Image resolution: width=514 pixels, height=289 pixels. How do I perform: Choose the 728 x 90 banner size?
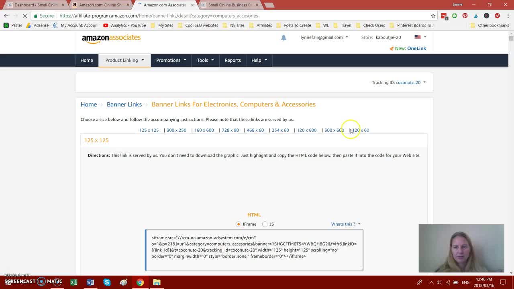point(230,130)
